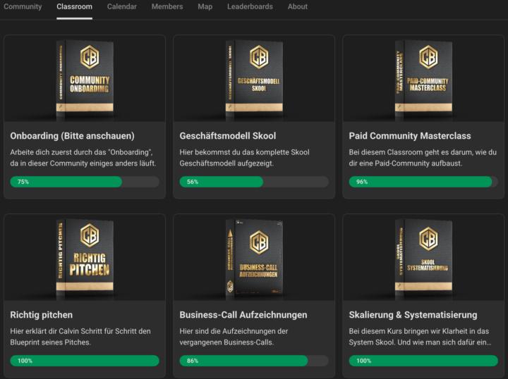Click description 'Bei diesem Classroom geht es darum'
The image size is (508, 379).
click(x=423, y=158)
